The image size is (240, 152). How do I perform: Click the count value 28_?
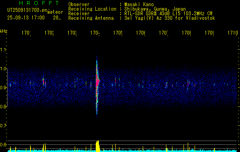tap(57, 18)
